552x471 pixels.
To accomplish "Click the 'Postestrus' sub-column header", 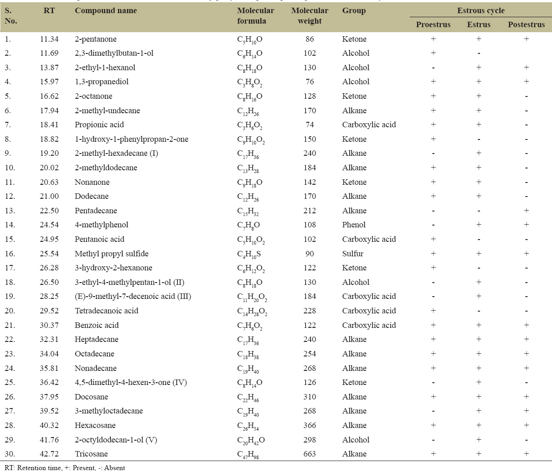I will (x=526, y=24).
